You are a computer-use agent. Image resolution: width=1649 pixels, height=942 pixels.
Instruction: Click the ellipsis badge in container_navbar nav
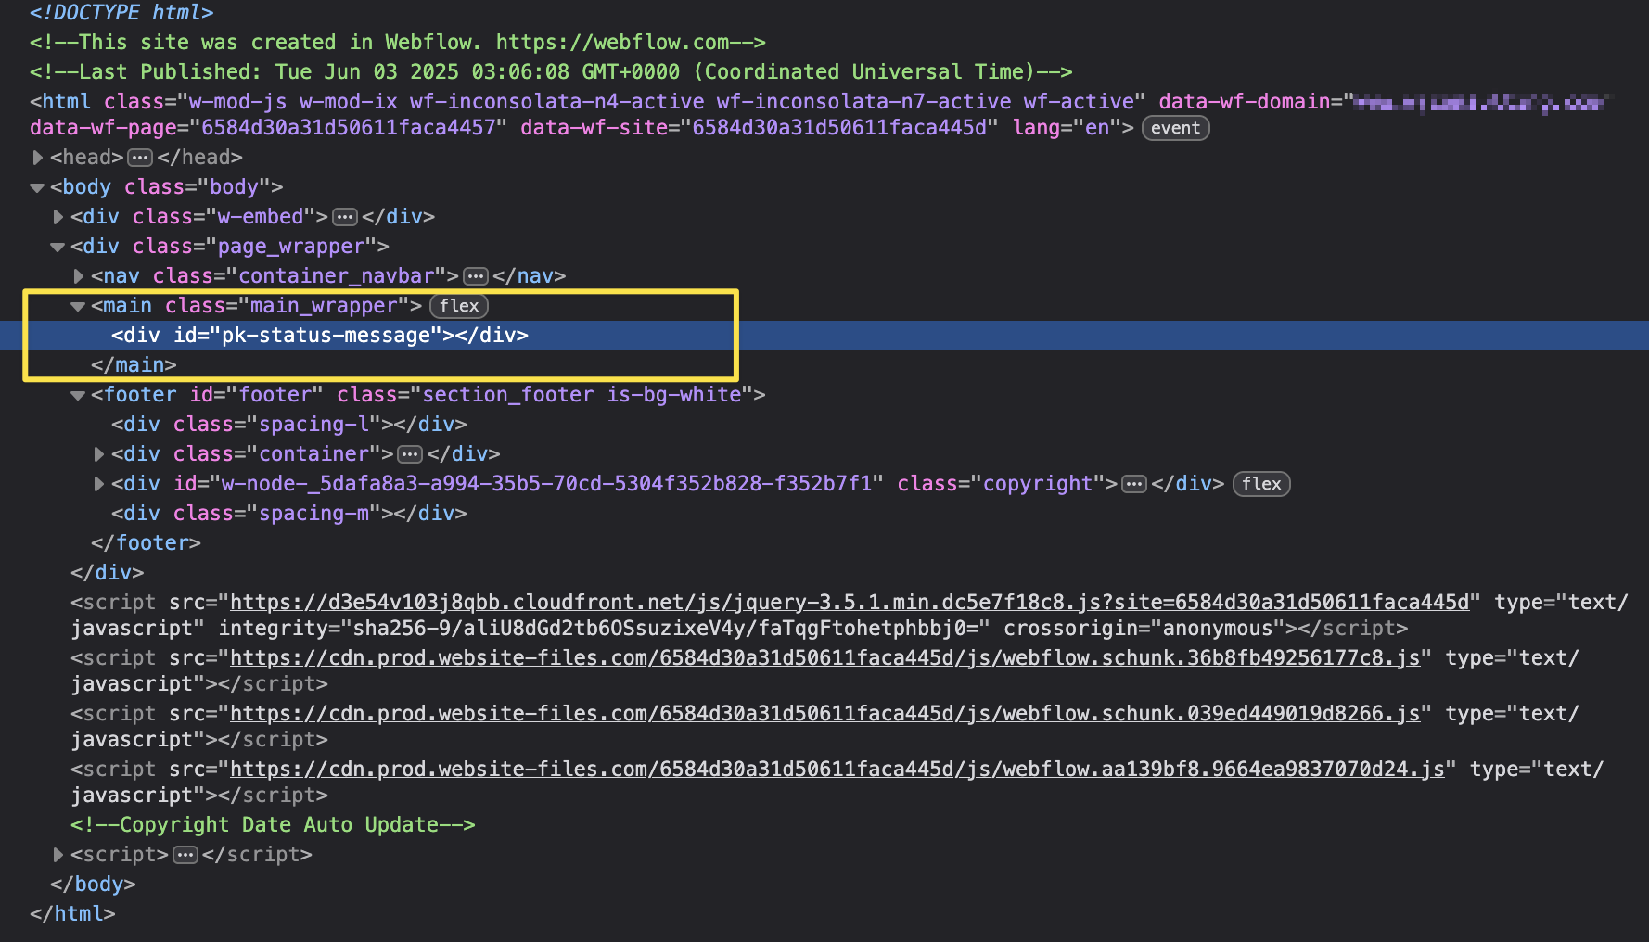coord(476,276)
